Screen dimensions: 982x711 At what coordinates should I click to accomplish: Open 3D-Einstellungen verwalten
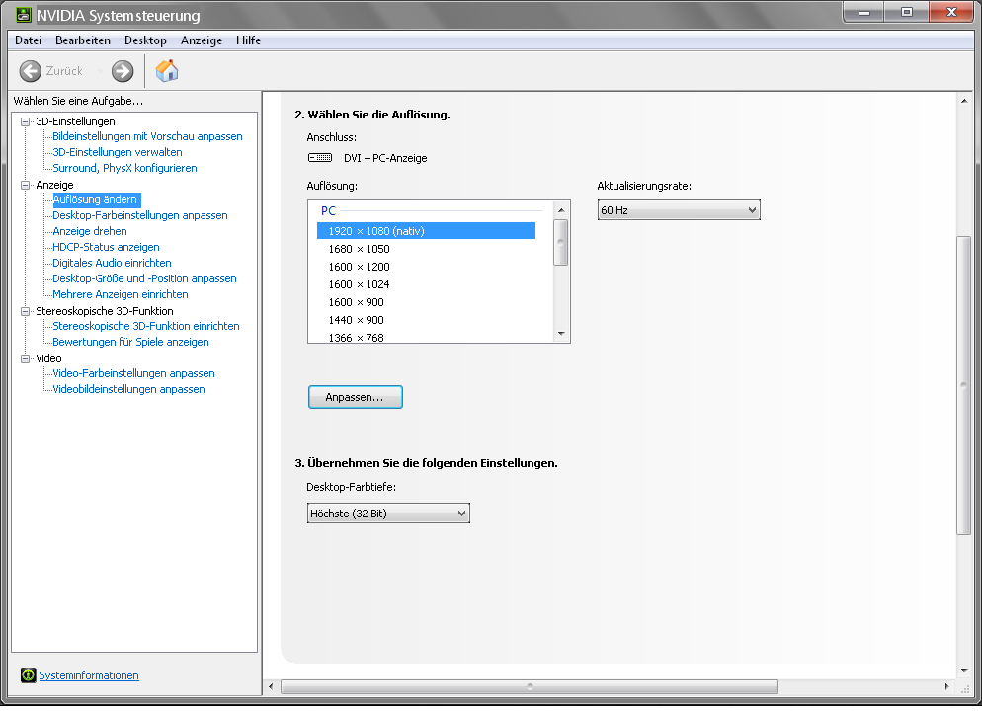click(118, 152)
